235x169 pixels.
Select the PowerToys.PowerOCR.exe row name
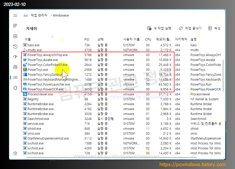[x=46, y=89]
